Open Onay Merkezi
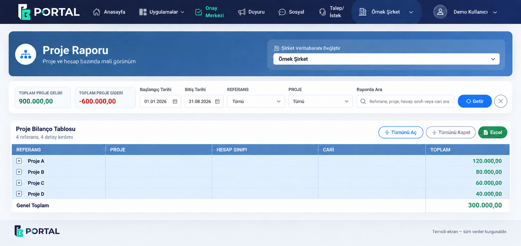 tap(210, 12)
